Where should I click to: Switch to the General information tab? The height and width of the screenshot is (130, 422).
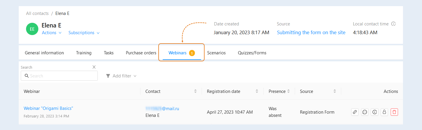(x=44, y=53)
